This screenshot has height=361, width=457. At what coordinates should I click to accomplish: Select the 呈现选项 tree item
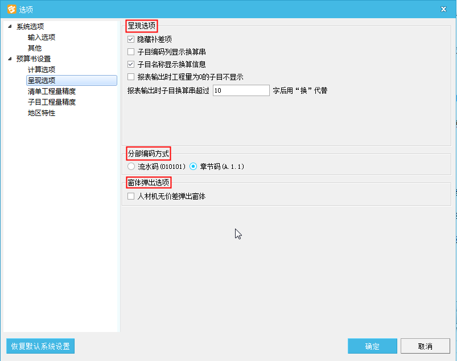click(42, 80)
